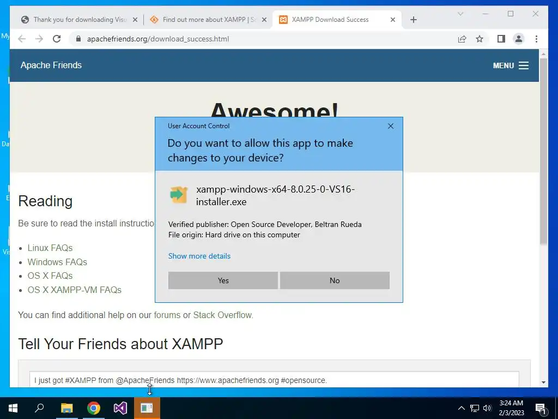Open a new Chrome tab
Image resolution: width=558 pixels, height=419 pixels.
413,20
